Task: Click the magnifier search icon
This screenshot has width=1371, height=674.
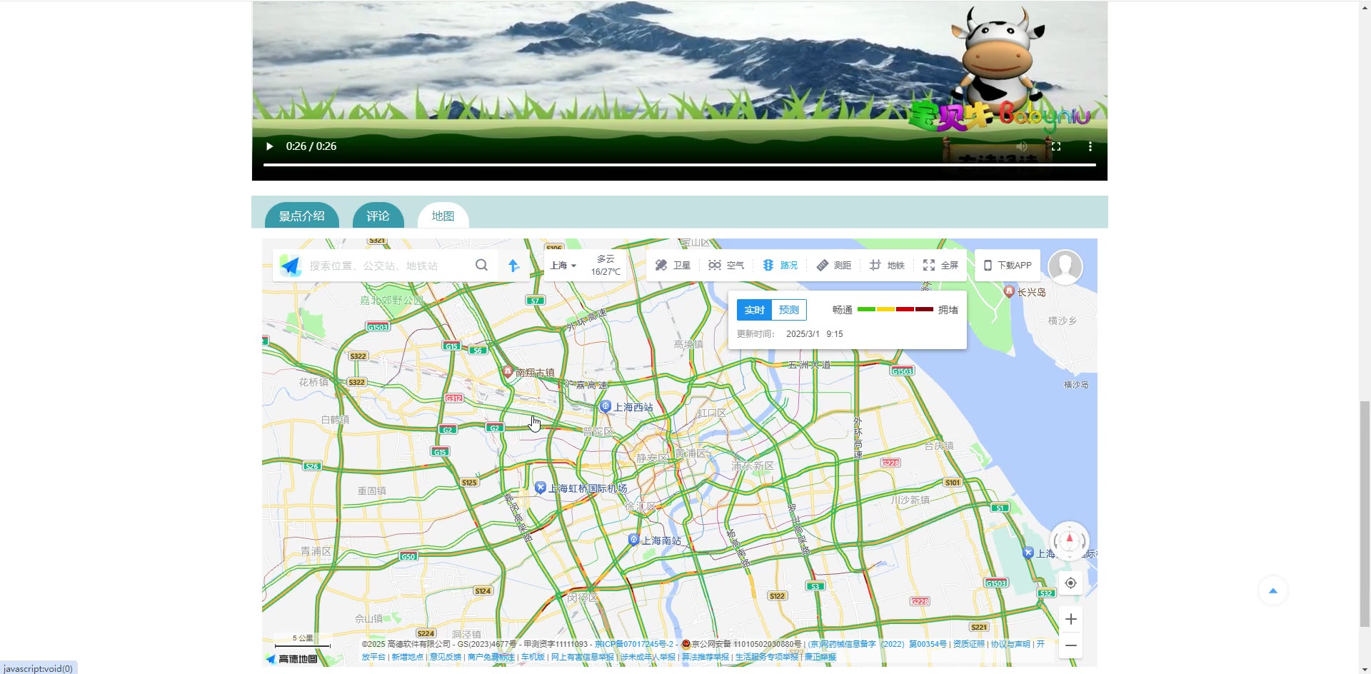Action: [x=482, y=266]
